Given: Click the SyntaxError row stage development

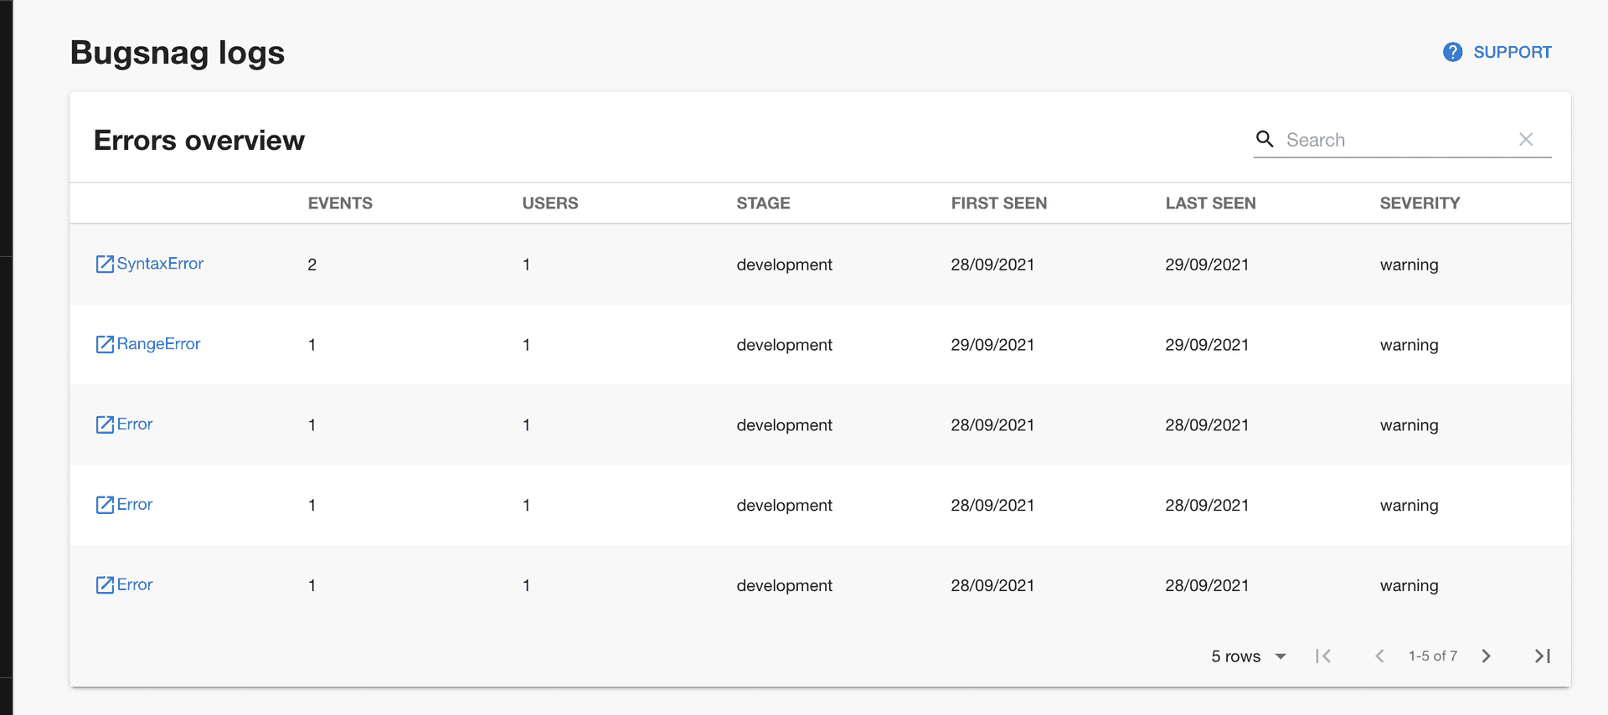Looking at the screenshot, I should (784, 265).
